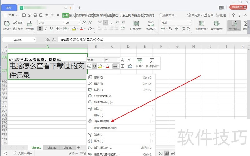Click Merge and Center (合并居中) icon
This screenshot has width=250, height=156.
[136, 23]
